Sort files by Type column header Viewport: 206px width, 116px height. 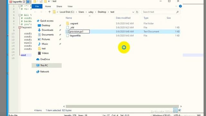[x=146, y=18]
